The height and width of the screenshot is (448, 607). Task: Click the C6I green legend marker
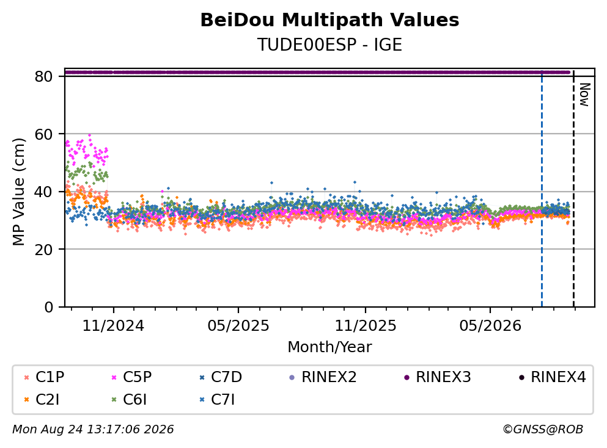pos(114,400)
